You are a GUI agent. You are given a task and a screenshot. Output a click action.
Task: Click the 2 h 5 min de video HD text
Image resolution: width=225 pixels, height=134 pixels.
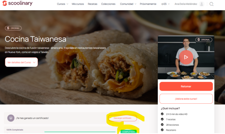(176, 114)
